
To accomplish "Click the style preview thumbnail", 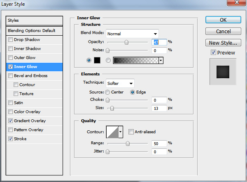I will 223,72.
